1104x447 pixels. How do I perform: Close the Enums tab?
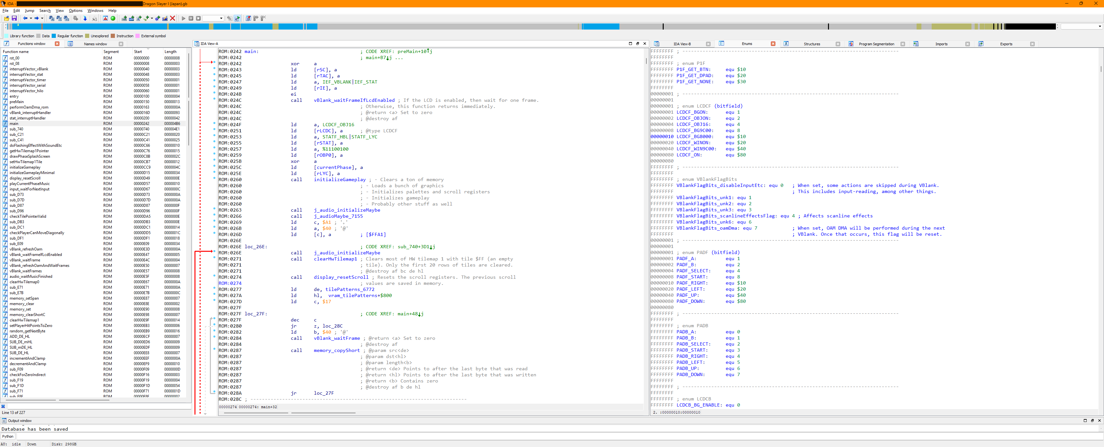coord(773,44)
